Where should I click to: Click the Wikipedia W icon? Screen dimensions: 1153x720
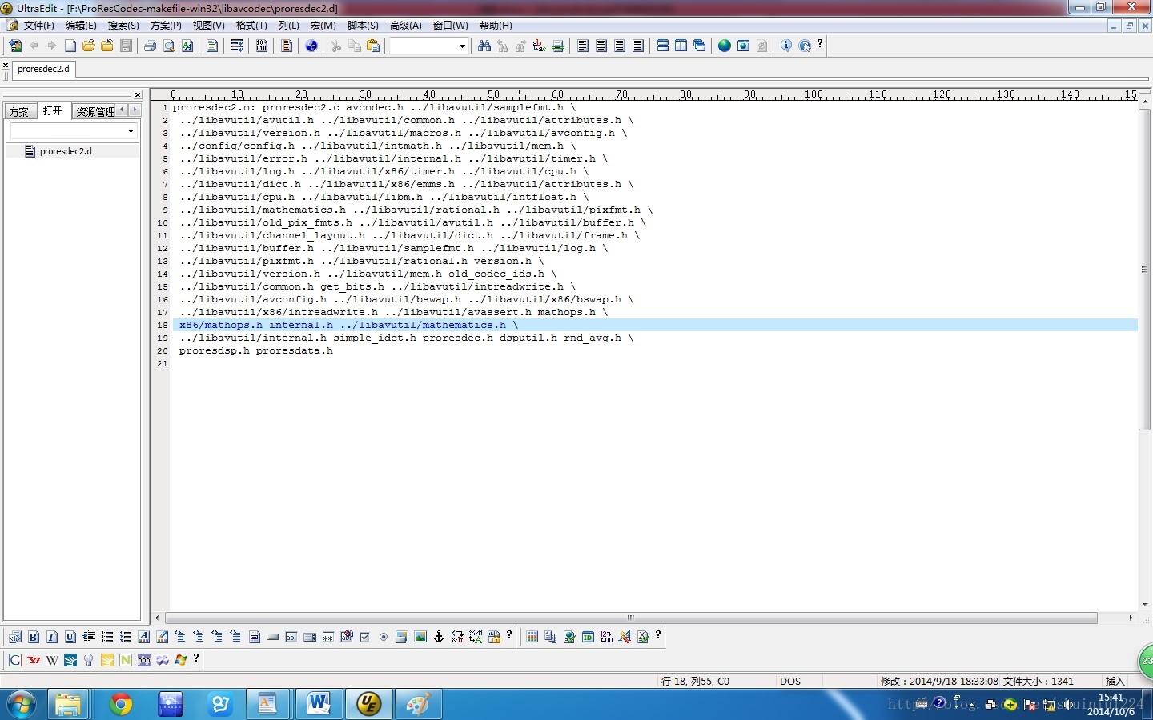pos(52,660)
